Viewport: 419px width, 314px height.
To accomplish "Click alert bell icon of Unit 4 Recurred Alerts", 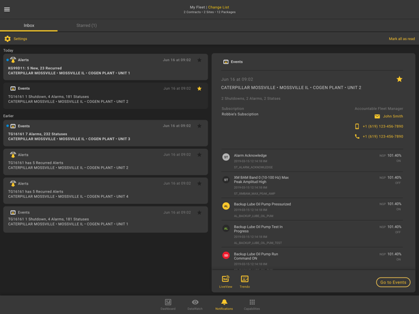I will tap(13, 184).
